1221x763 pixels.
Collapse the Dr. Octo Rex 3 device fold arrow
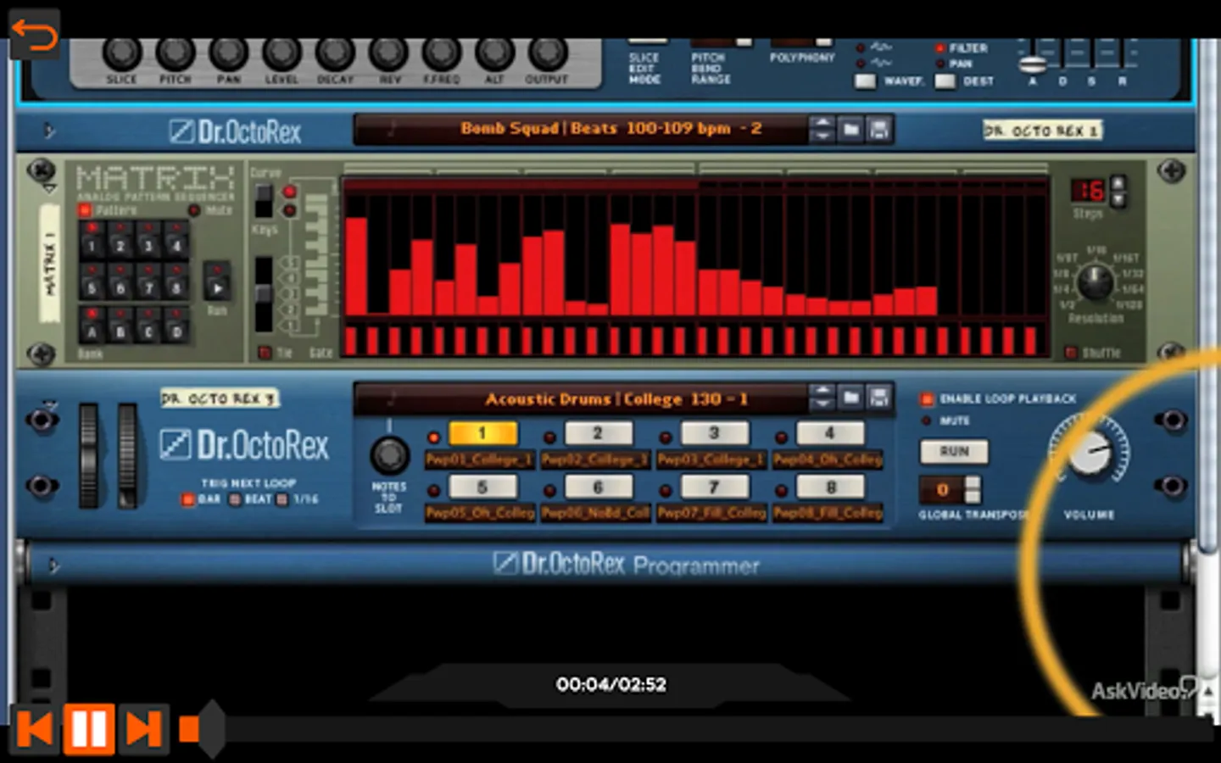coord(50,404)
